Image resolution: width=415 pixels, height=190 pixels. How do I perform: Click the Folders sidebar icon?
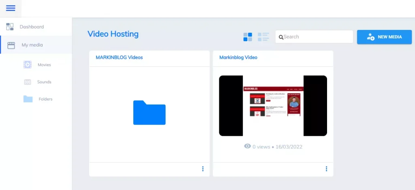[28, 99]
